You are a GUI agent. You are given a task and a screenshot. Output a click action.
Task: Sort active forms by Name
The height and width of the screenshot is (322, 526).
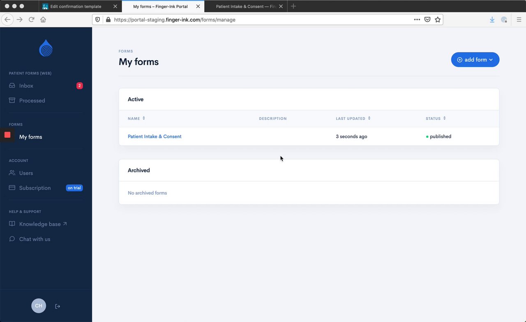tap(136, 119)
